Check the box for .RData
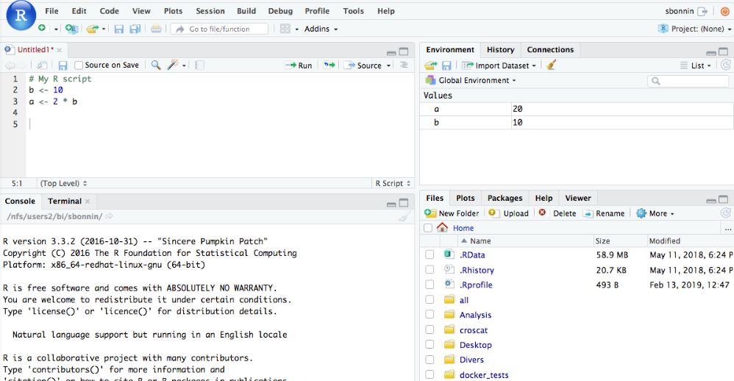 pos(430,254)
